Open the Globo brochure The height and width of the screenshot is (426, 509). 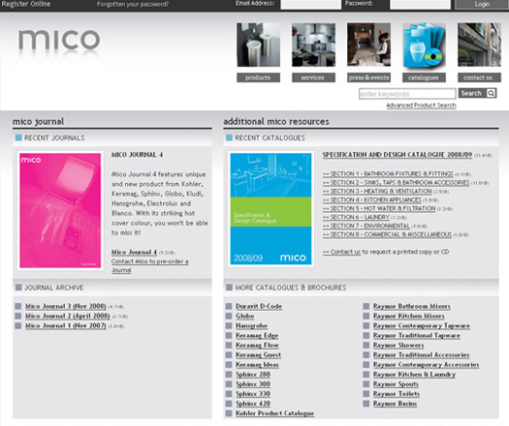click(x=244, y=316)
